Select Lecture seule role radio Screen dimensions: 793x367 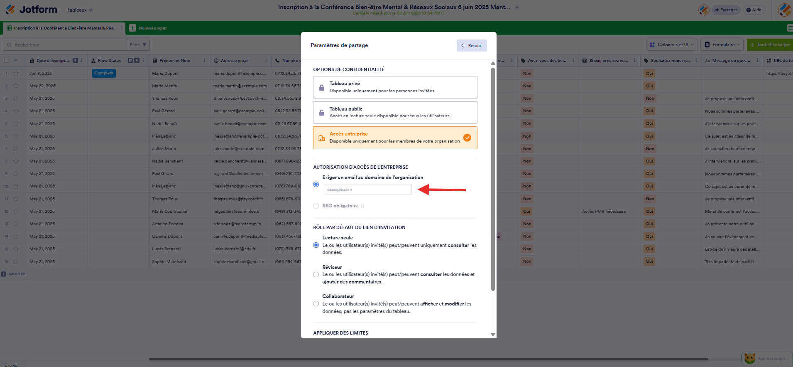pos(316,245)
